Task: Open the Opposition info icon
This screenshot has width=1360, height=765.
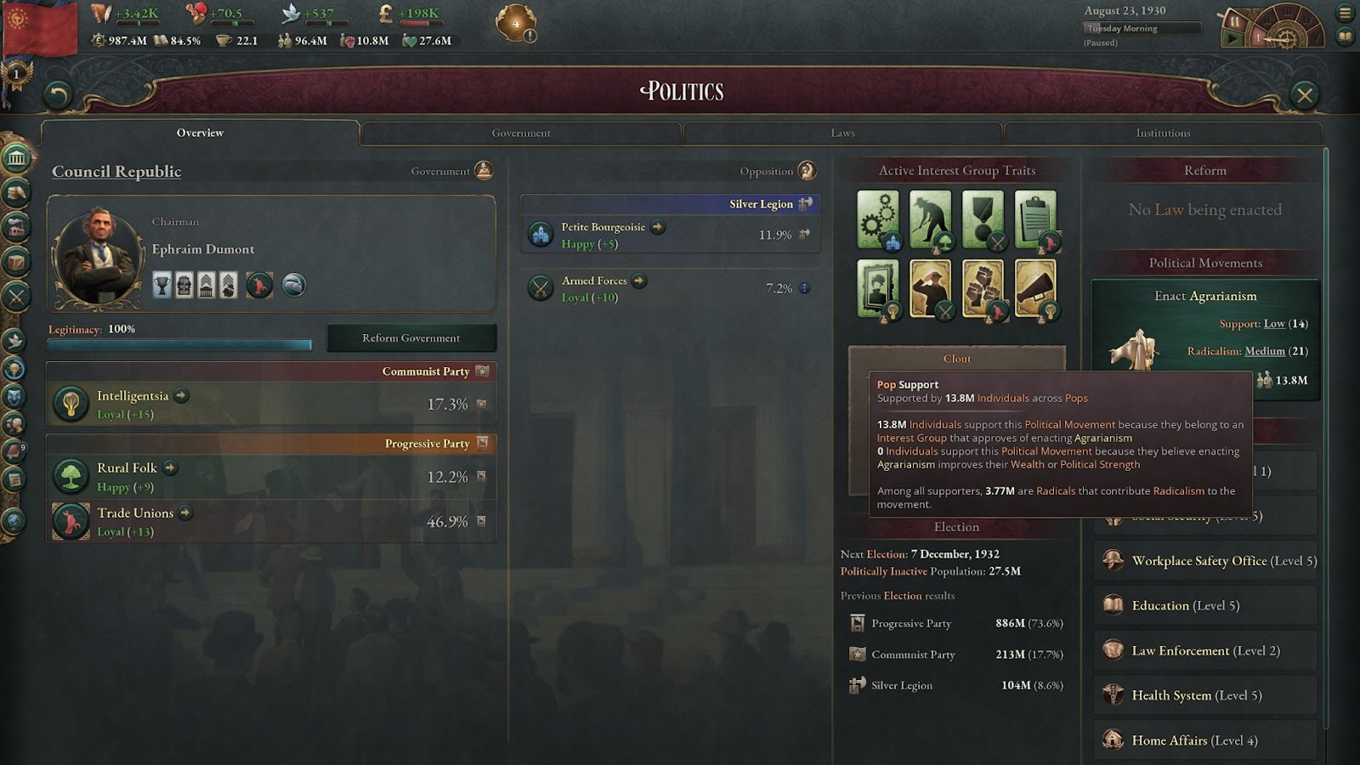Action: (807, 171)
